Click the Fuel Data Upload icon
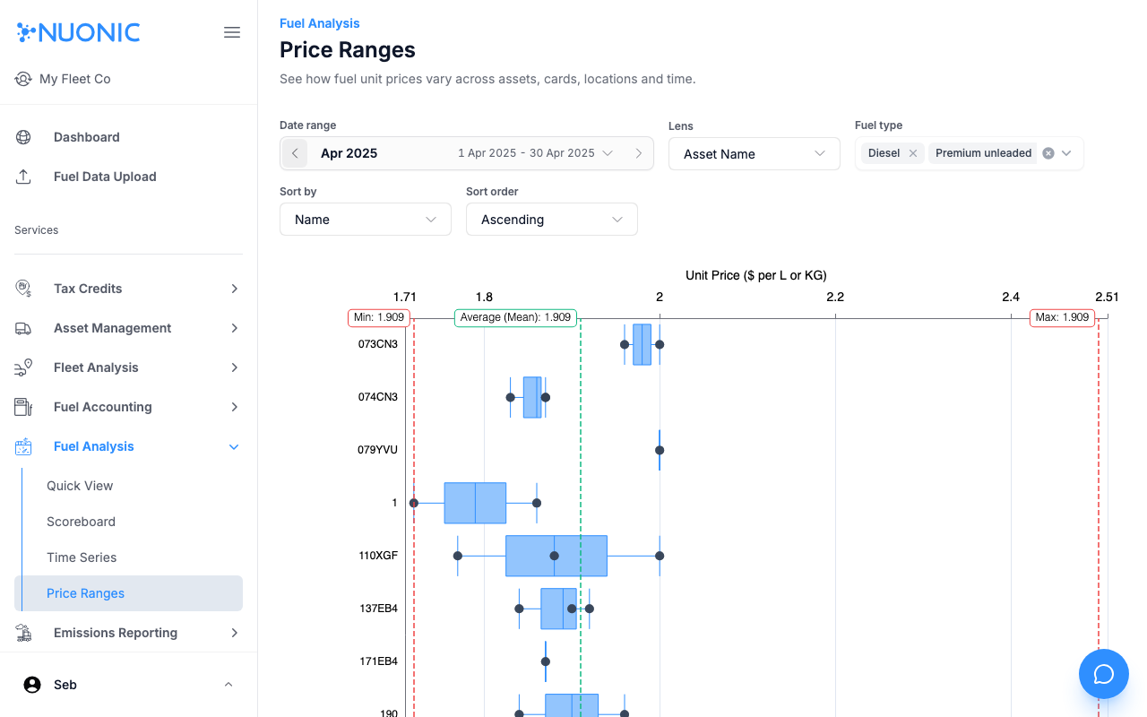 pos(23,177)
